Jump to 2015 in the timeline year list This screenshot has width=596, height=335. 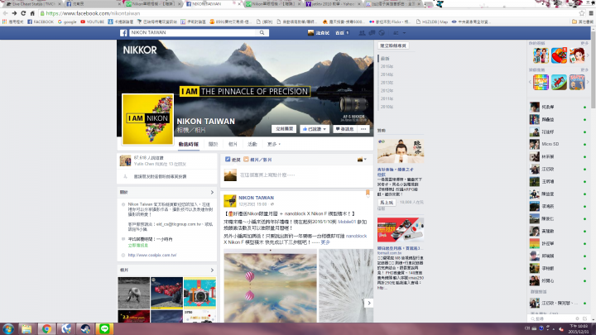[x=387, y=66]
